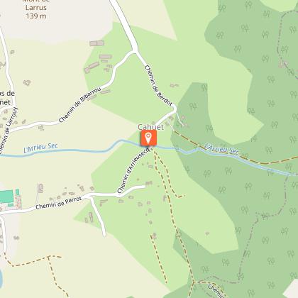Click the Chemin d'Arrieusecq road label
Viewport: 298px width, 298px height.
pos(133,171)
